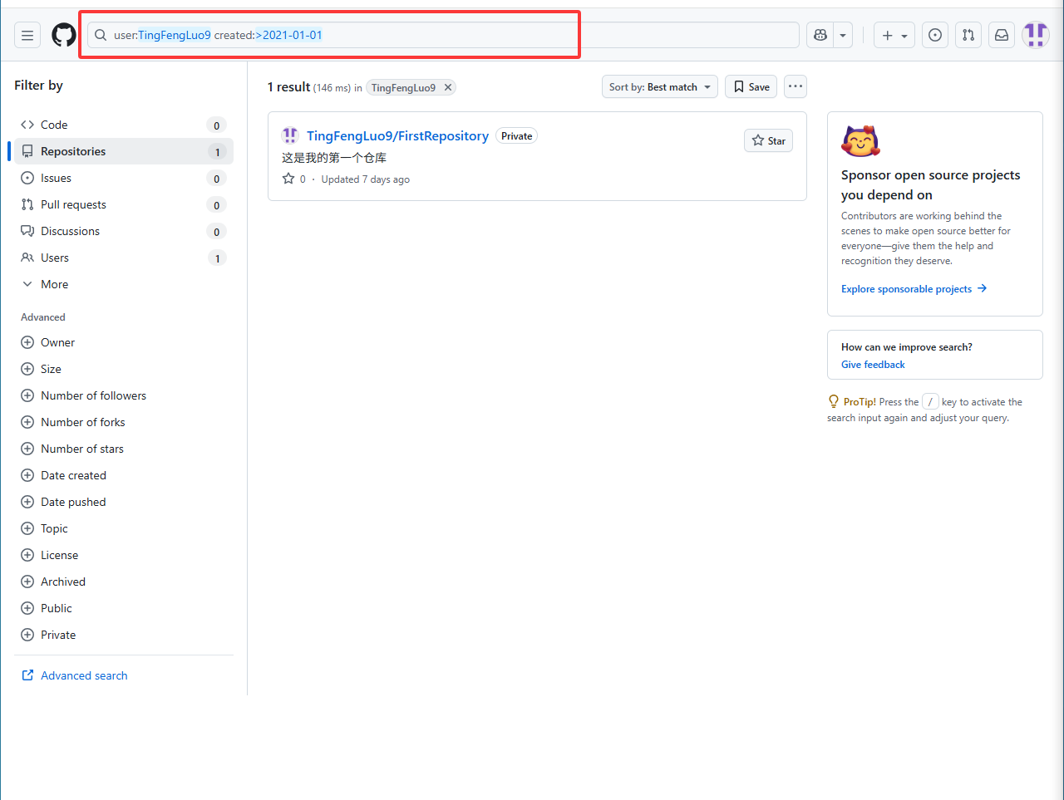1064x800 pixels.
Task: Expand the Create new plus dropdown
Action: pyautogui.click(x=894, y=35)
